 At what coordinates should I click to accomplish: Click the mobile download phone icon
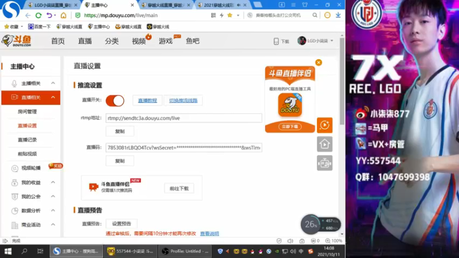(x=276, y=41)
